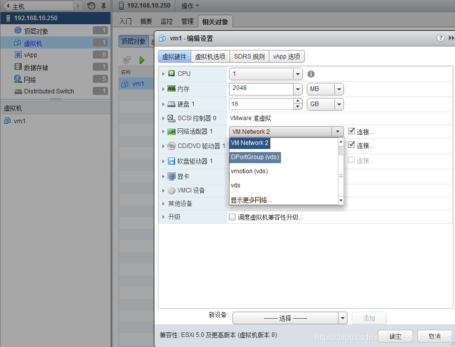Open the disk GB unit dropdown
Image resolution: width=455 pixels, height=347 pixels.
coord(338,105)
